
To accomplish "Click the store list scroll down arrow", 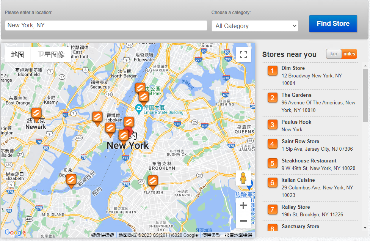I will pos(365,228).
